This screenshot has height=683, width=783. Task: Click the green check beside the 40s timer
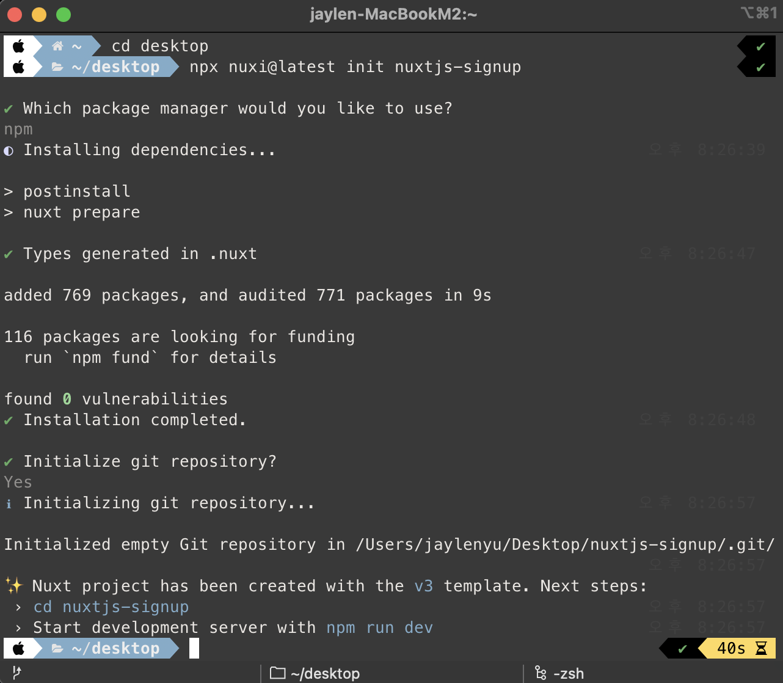click(x=683, y=649)
